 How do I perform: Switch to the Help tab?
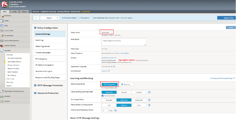click(15, 11)
